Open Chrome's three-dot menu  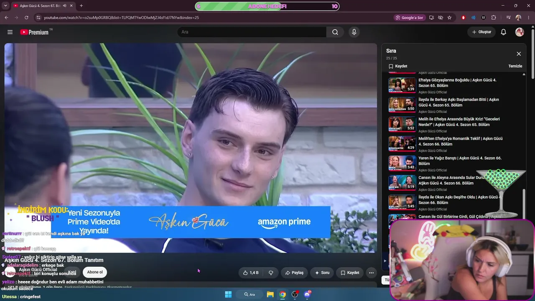point(528,18)
